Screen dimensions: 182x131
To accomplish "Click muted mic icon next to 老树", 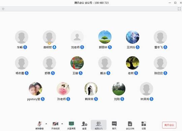I will coord(136,73).
